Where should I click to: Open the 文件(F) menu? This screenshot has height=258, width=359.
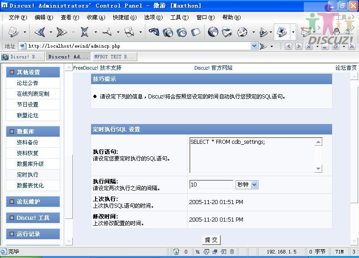tap(18, 18)
